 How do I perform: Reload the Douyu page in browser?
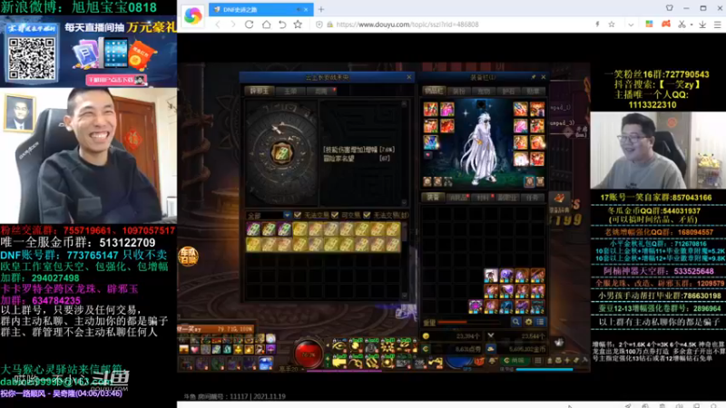[249, 24]
